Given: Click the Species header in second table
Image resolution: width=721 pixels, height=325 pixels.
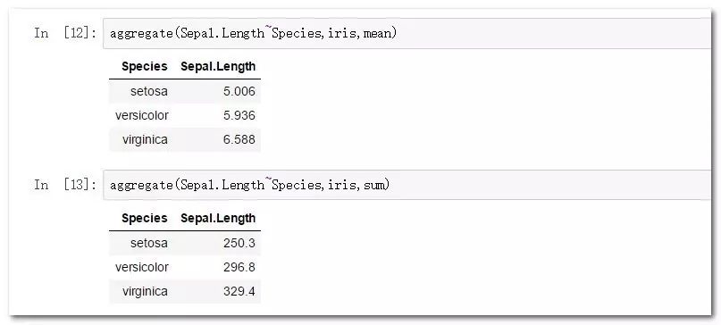Looking at the screenshot, I should coord(145,218).
